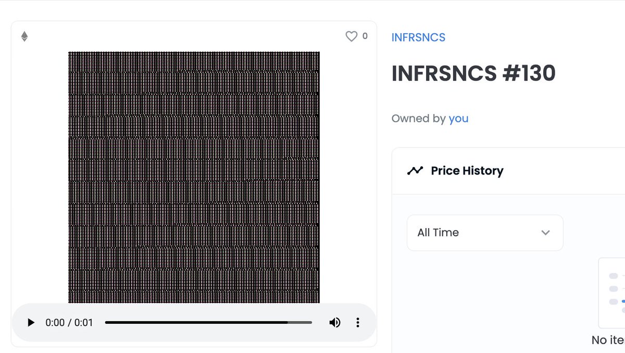Image resolution: width=625 pixels, height=353 pixels.
Task: Seek within the media progress bar
Action: [x=208, y=323]
